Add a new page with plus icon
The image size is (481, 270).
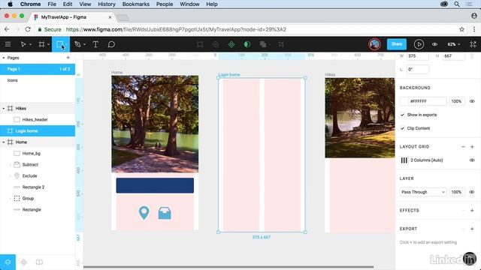(68, 58)
